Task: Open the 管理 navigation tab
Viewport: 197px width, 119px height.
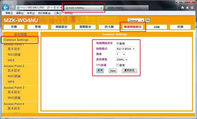Action: click(x=38, y=27)
